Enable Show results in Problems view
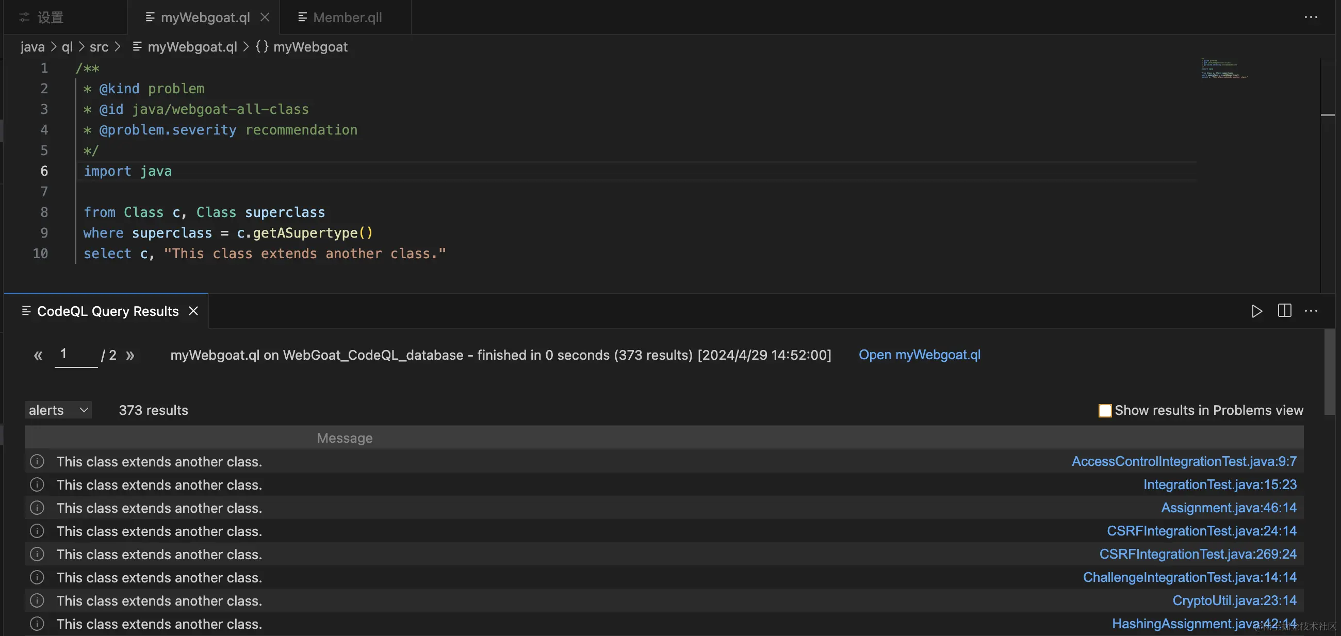This screenshot has height=636, width=1341. 1105,410
